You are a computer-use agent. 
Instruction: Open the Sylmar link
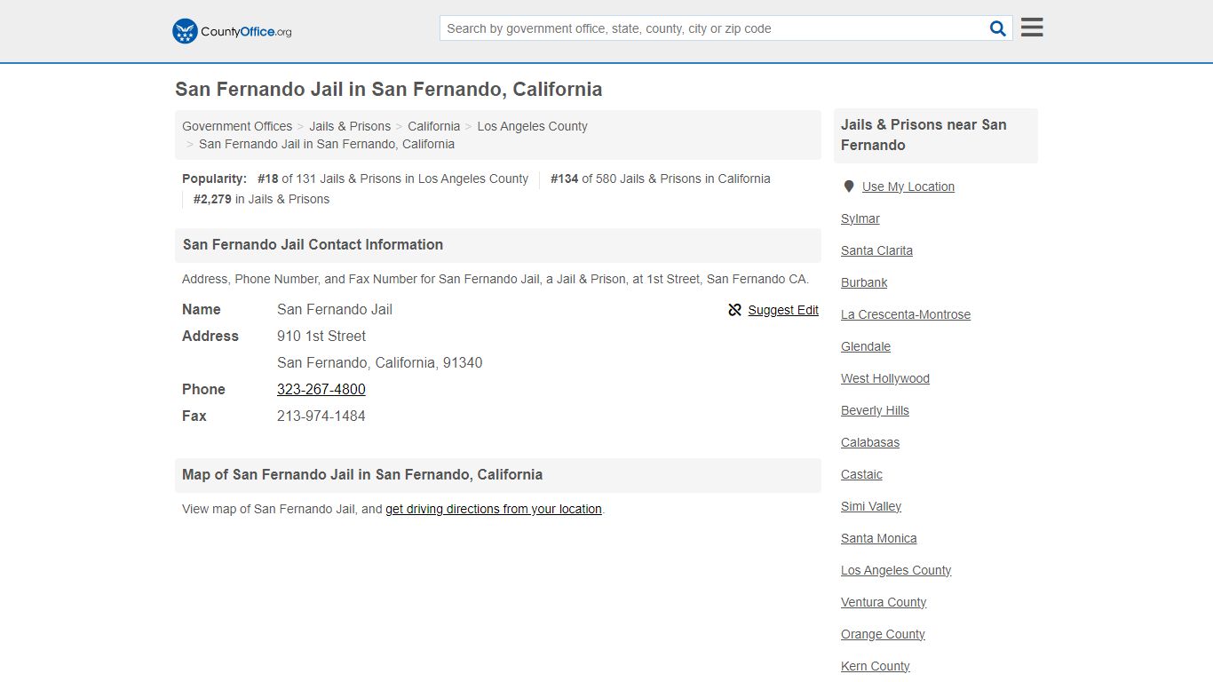click(x=860, y=218)
